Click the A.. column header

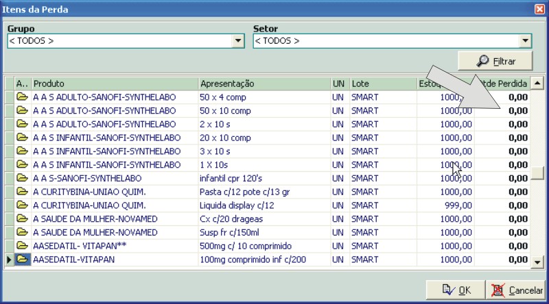point(23,84)
